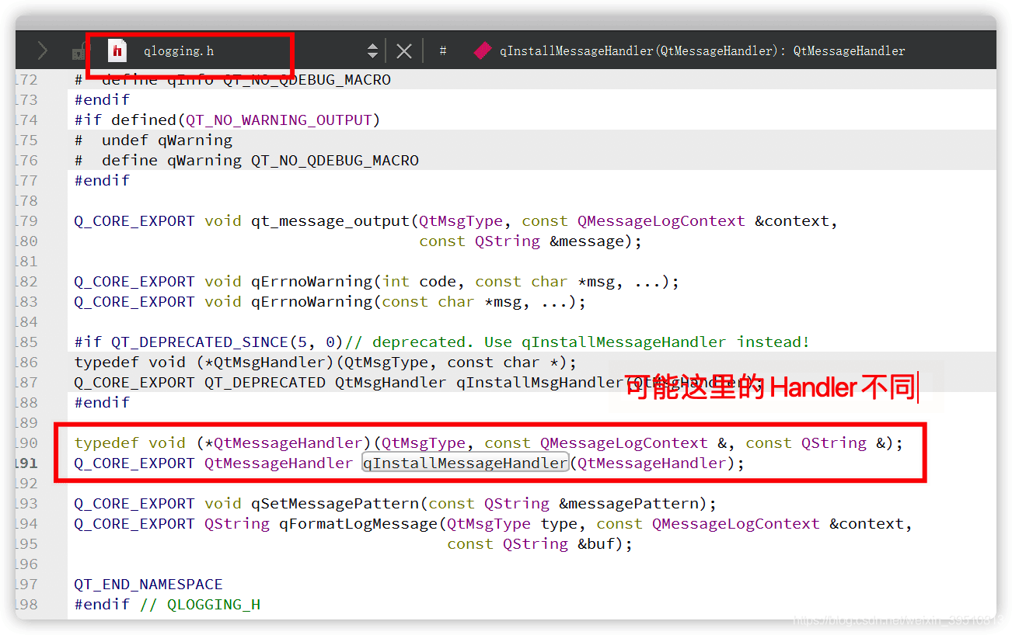Click '#endif' on line 177
Screen dimensions: 1012x635
point(102,181)
